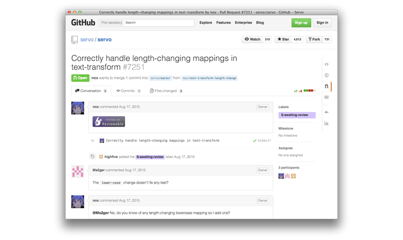
Task: Click the label tag event icon
Action: pos(93,156)
